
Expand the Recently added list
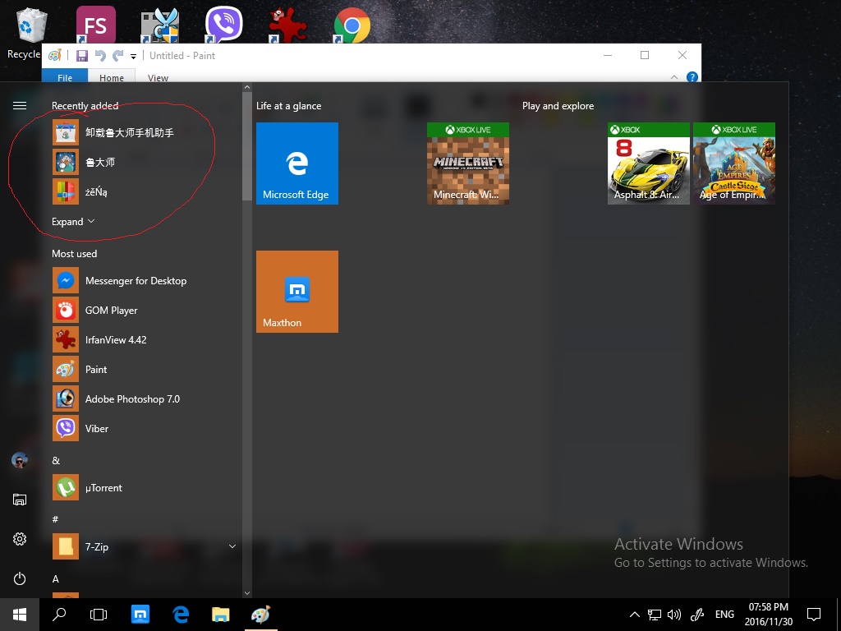click(x=73, y=222)
